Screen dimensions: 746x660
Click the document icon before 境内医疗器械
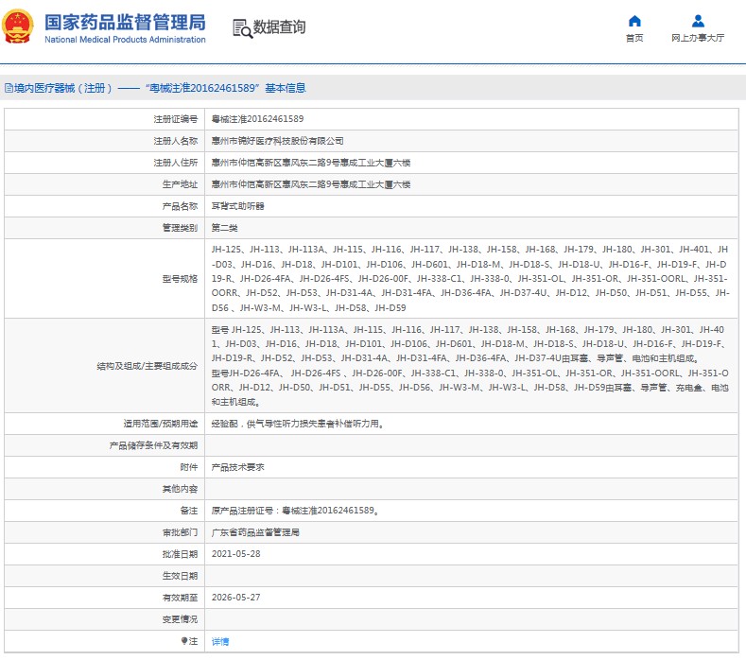9,88
